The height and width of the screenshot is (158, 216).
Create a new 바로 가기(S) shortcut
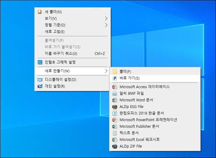(155, 78)
